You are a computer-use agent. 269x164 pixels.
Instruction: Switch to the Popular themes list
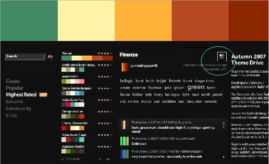pos(14,88)
